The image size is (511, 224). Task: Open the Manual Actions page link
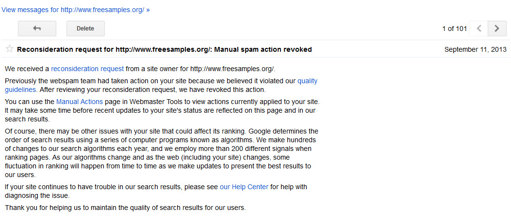click(x=80, y=102)
